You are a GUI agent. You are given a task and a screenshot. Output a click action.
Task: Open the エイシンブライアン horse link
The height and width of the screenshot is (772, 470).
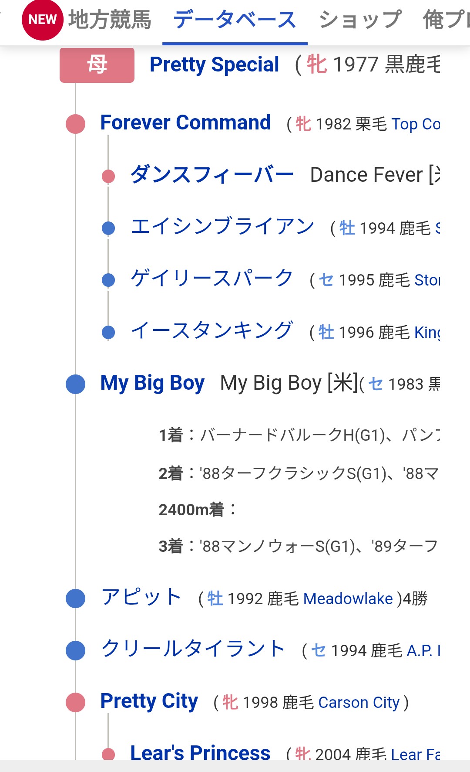[x=222, y=227]
